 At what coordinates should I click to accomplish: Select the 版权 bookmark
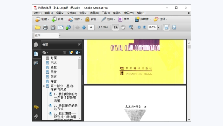[54, 67]
